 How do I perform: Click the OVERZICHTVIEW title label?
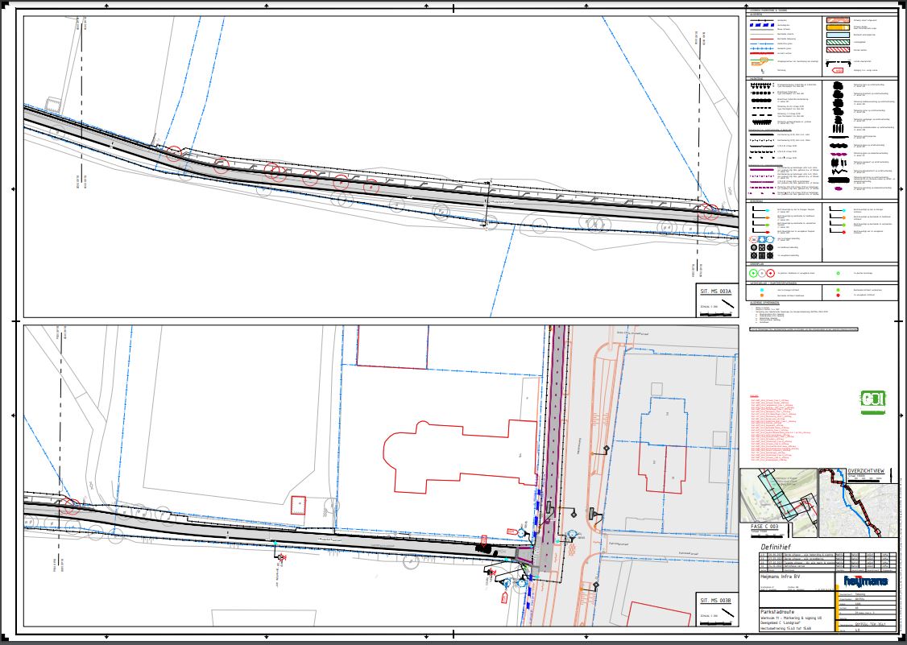click(x=866, y=472)
